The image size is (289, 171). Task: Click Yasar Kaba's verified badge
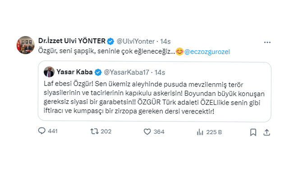point(98,72)
